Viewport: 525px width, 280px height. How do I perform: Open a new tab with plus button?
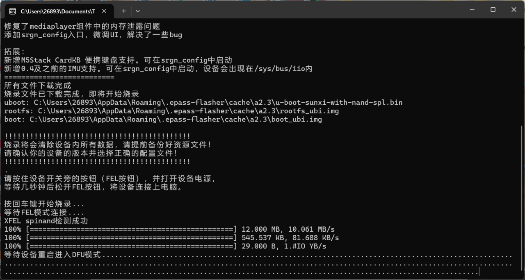124,11
